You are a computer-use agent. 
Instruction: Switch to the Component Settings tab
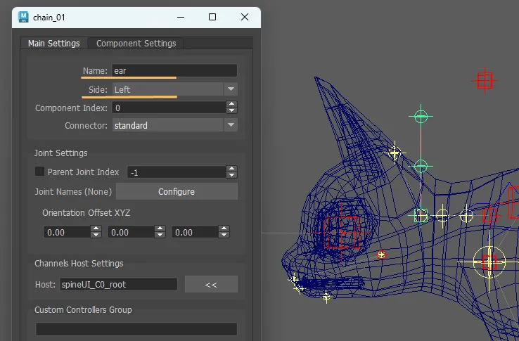pyautogui.click(x=136, y=44)
